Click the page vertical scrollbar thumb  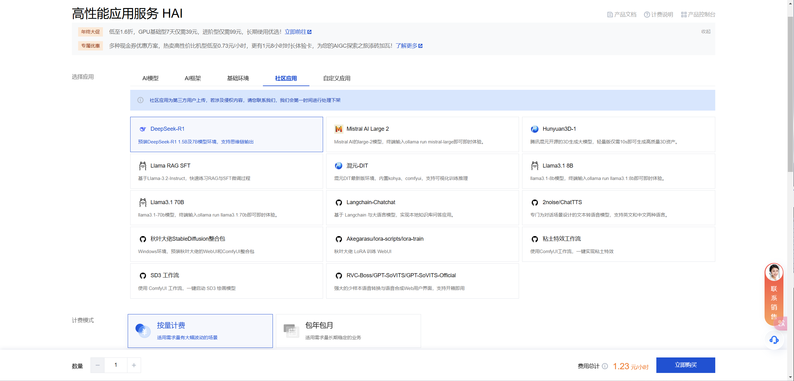[x=790, y=93]
